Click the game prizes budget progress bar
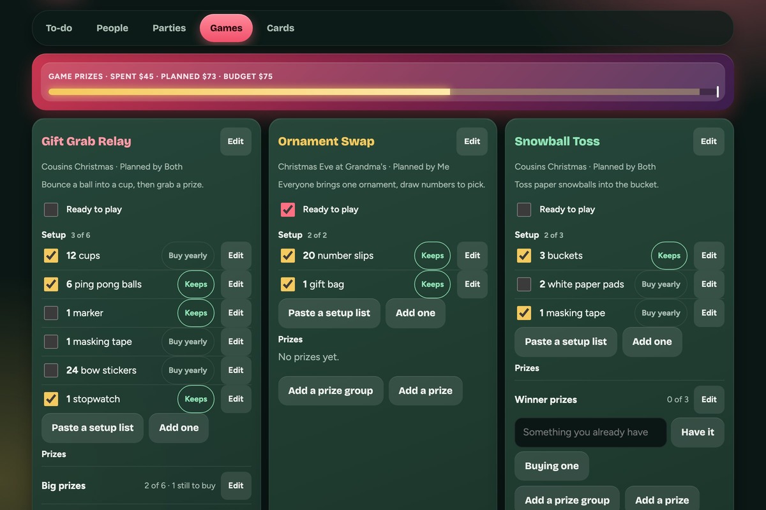The image size is (766, 510). coord(383,92)
